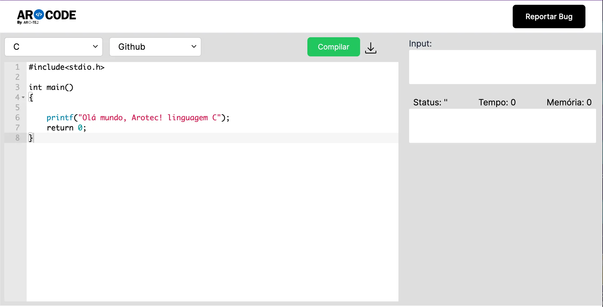Image resolution: width=603 pixels, height=307 pixels.
Task: Click the Memória: 0 label
Action: click(x=569, y=102)
